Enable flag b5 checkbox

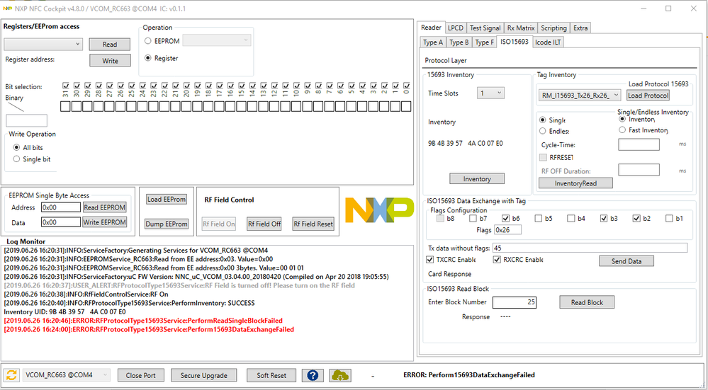pos(538,219)
